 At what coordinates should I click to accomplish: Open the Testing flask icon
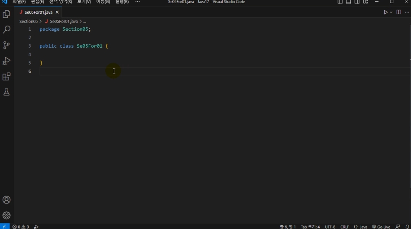(x=6, y=92)
